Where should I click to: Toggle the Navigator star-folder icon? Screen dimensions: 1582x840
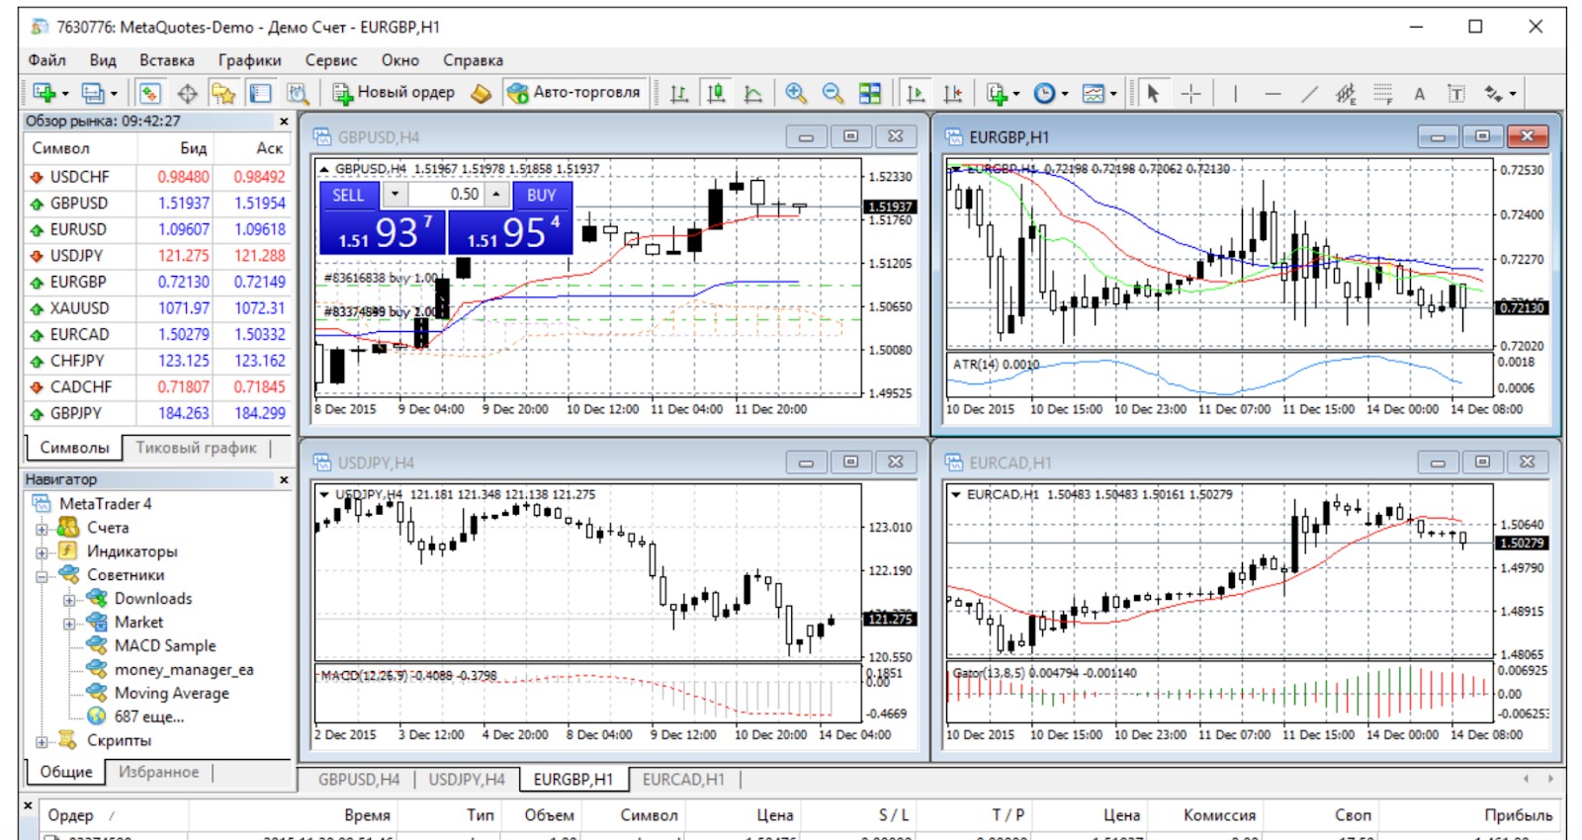click(223, 93)
